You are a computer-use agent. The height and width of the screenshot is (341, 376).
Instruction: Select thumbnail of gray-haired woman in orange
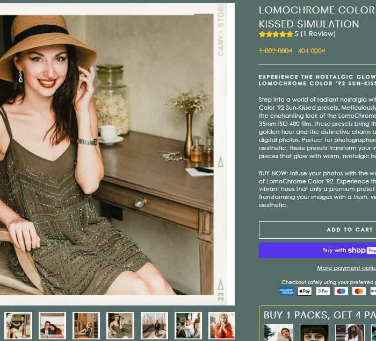click(221, 325)
